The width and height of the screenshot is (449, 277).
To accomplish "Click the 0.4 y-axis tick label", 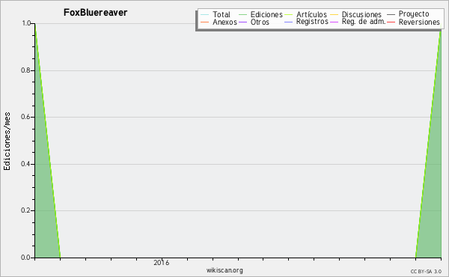I will (x=25, y=164).
